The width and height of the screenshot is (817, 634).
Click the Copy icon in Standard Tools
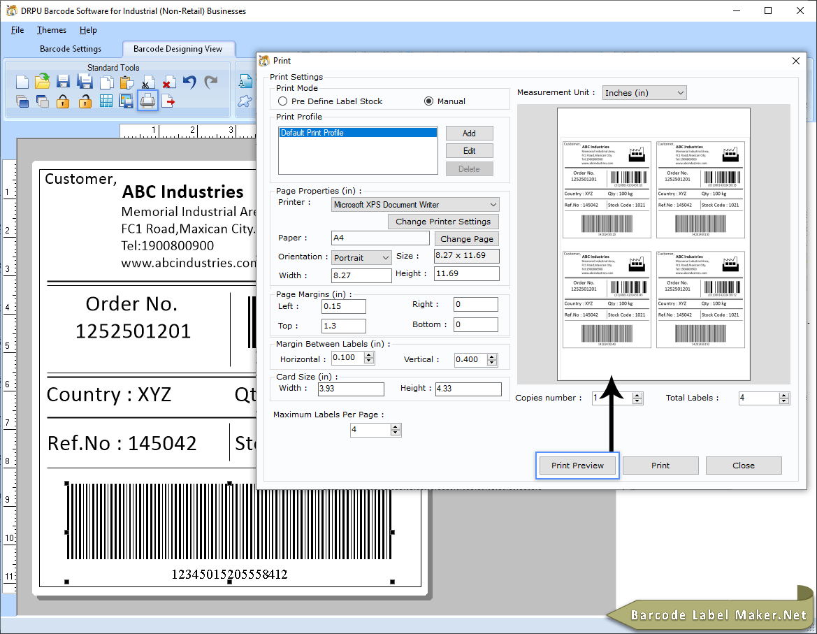pyautogui.click(x=106, y=82)
